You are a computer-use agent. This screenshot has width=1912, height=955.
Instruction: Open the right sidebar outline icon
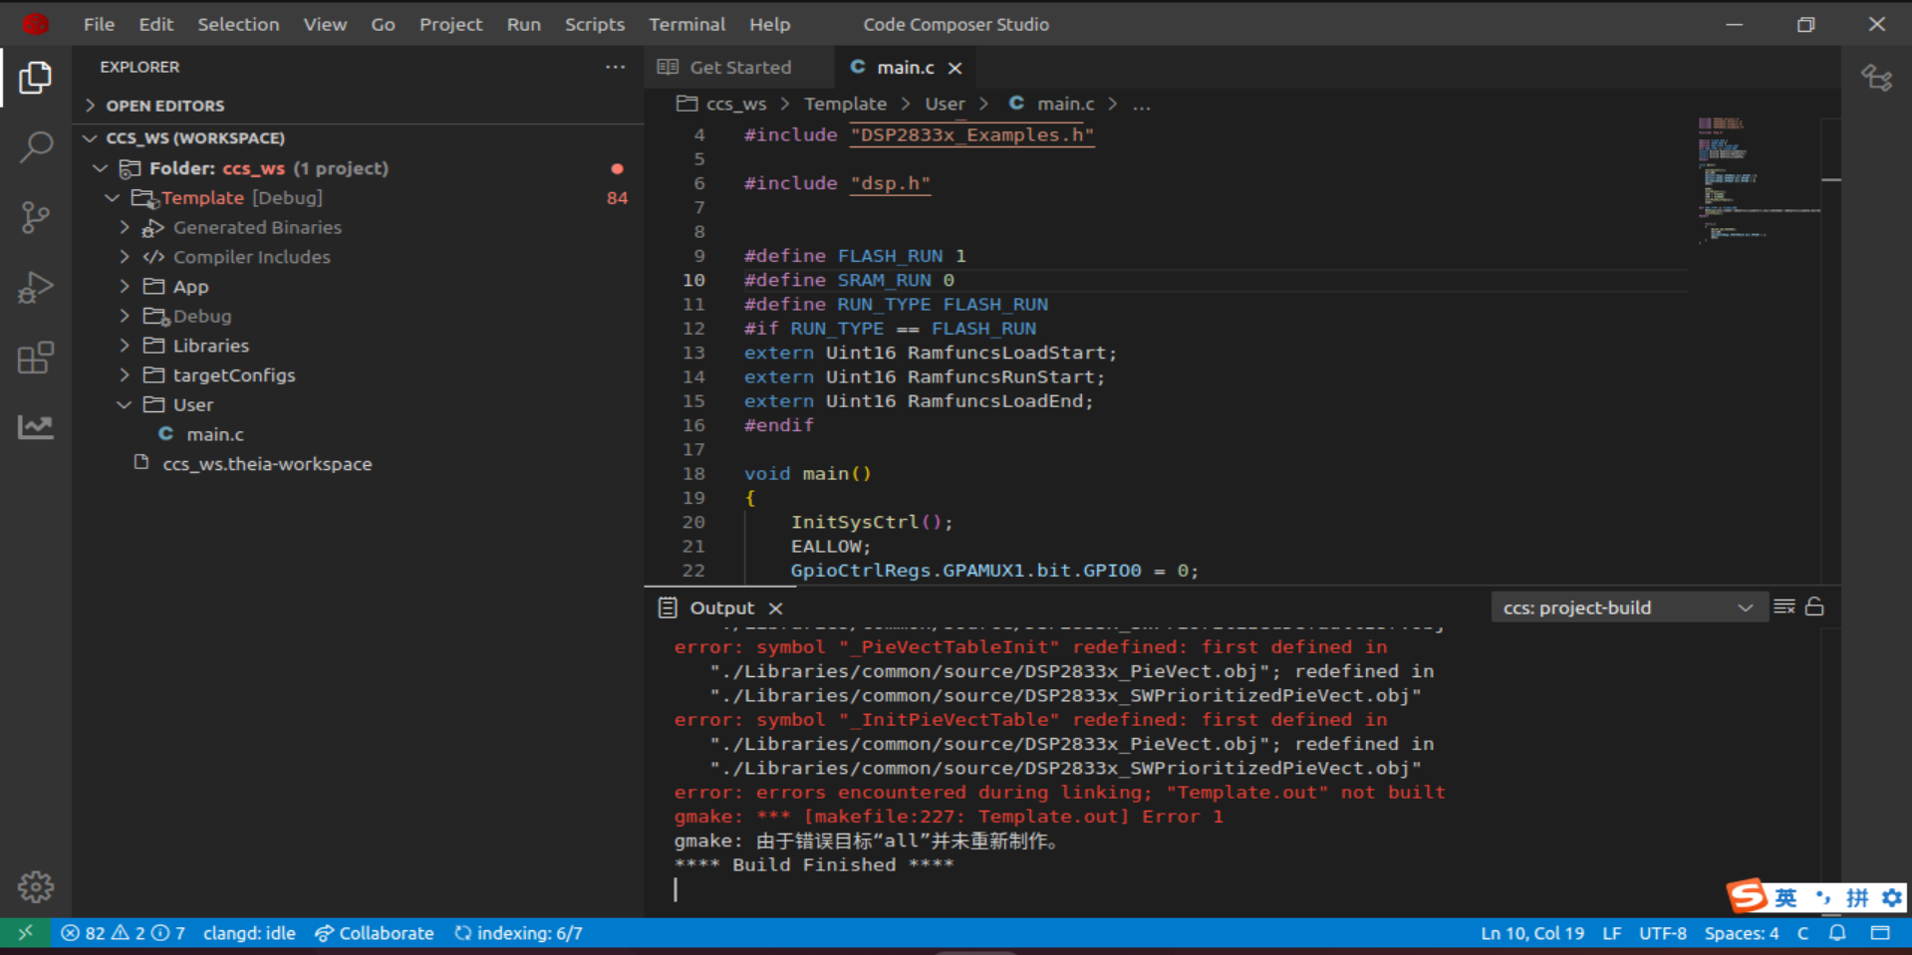click(x=1877, y=78)
